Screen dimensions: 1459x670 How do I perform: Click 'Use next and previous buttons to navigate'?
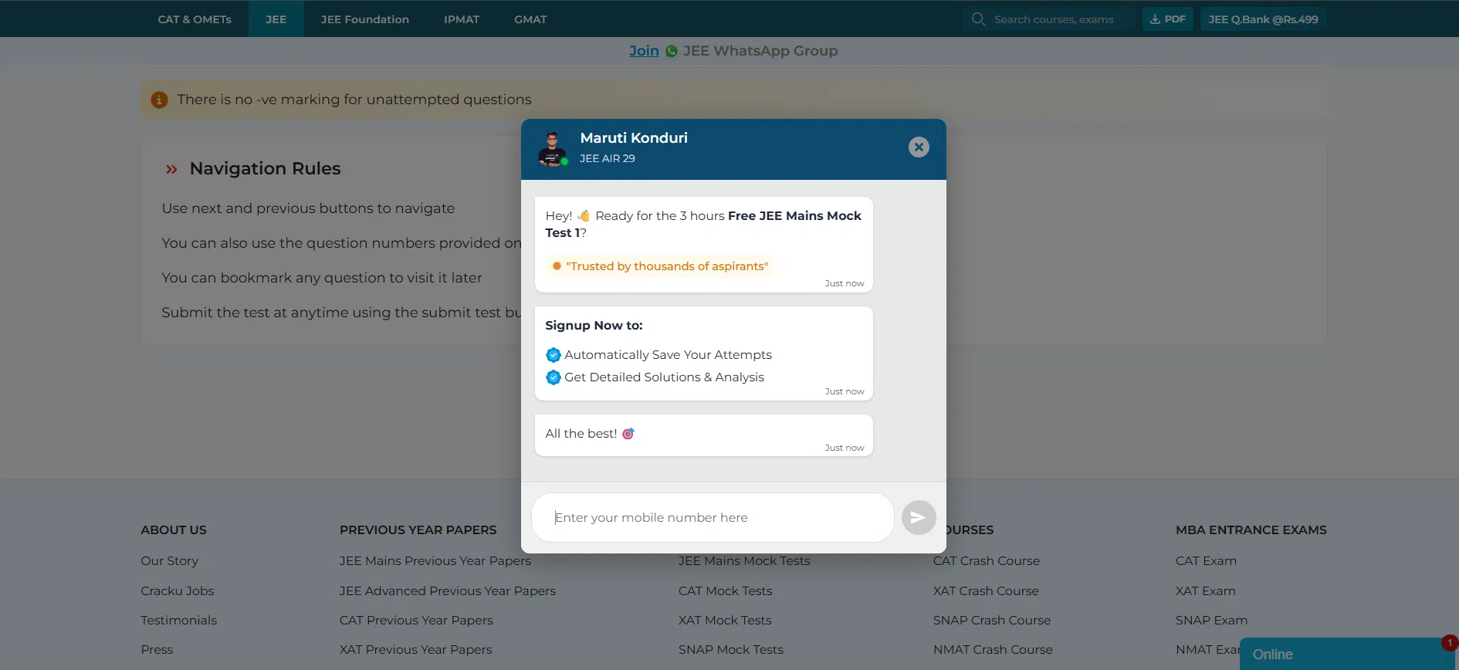tap(308, 208)
